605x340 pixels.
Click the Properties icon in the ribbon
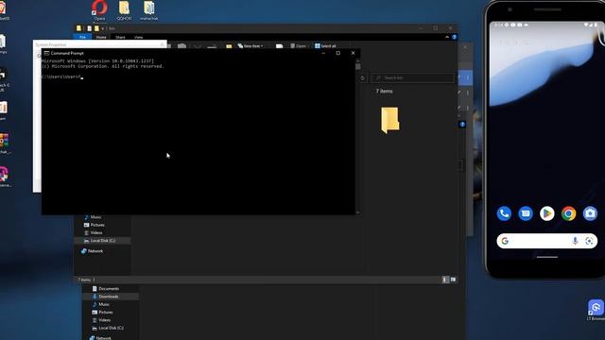click(x=280, y=46)
